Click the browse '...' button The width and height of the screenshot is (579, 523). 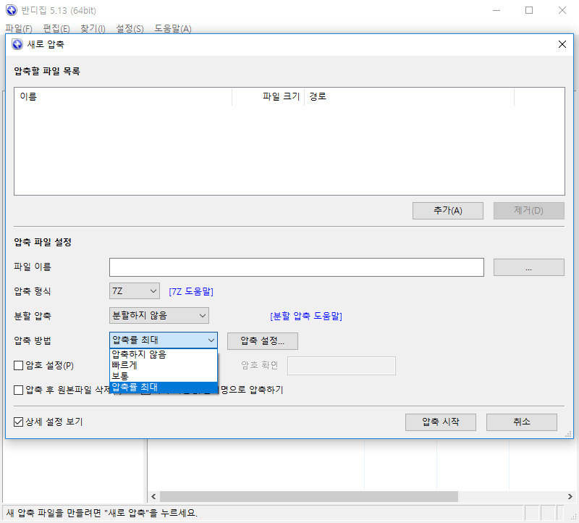(x=529, y=267)
